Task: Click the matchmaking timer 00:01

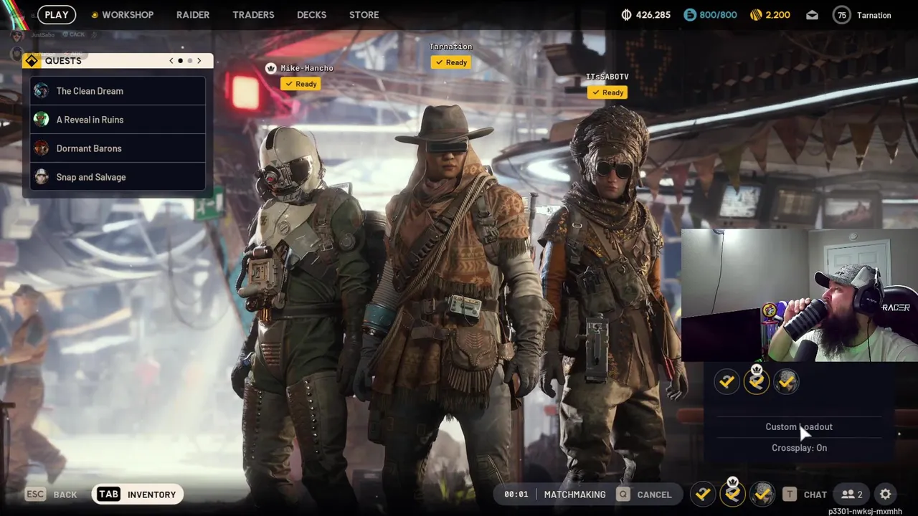Action: click(x=516, y=494)
